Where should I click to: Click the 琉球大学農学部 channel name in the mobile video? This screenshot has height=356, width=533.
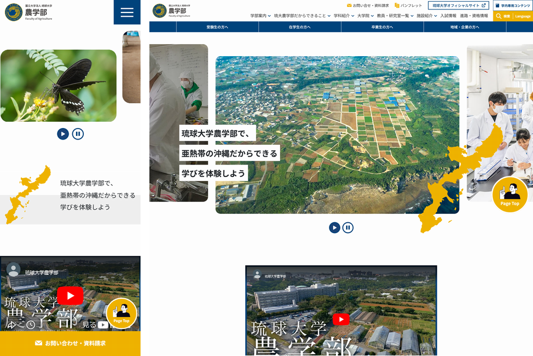[x=42, y=273]
